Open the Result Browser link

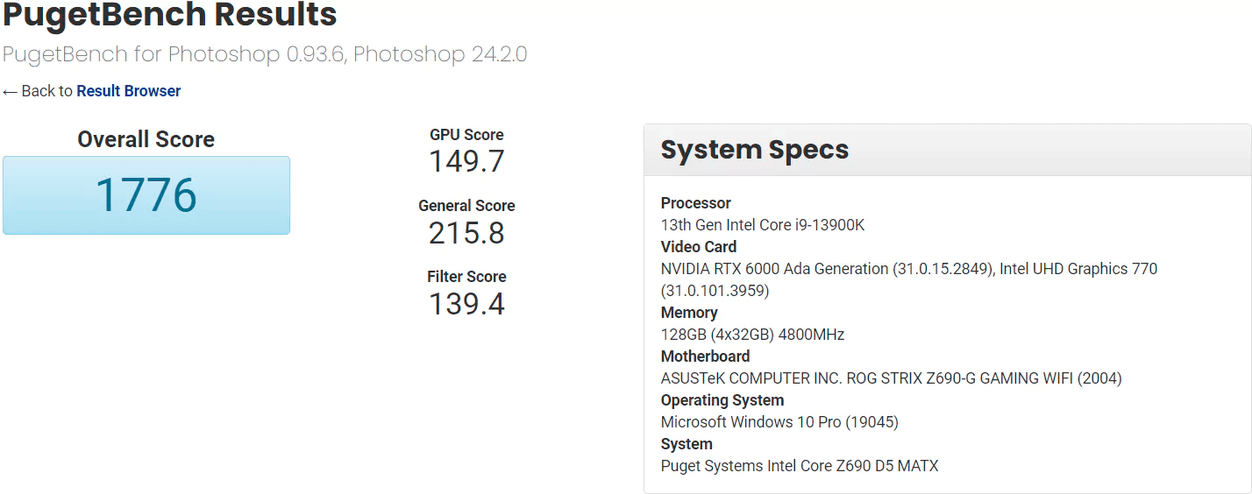click(x=129, y=91)
